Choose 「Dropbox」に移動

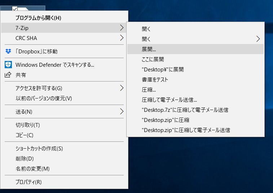(x=65, y=51)
